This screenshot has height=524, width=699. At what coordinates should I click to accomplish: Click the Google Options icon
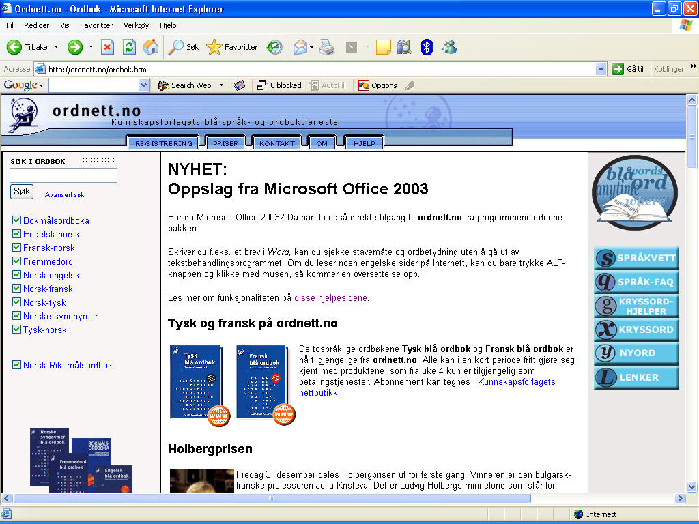[x=377, y=85]
